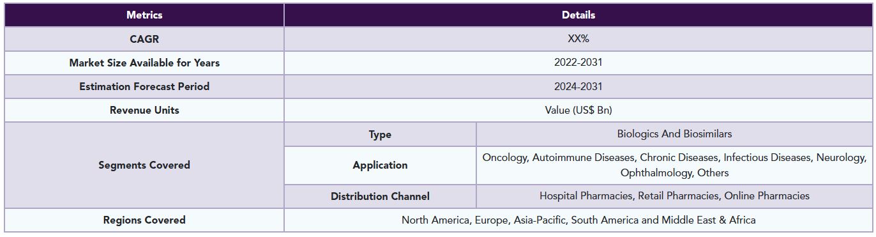Select the Distribution Channel label
The image size is (876, 237).
click(x=380, y=196)
